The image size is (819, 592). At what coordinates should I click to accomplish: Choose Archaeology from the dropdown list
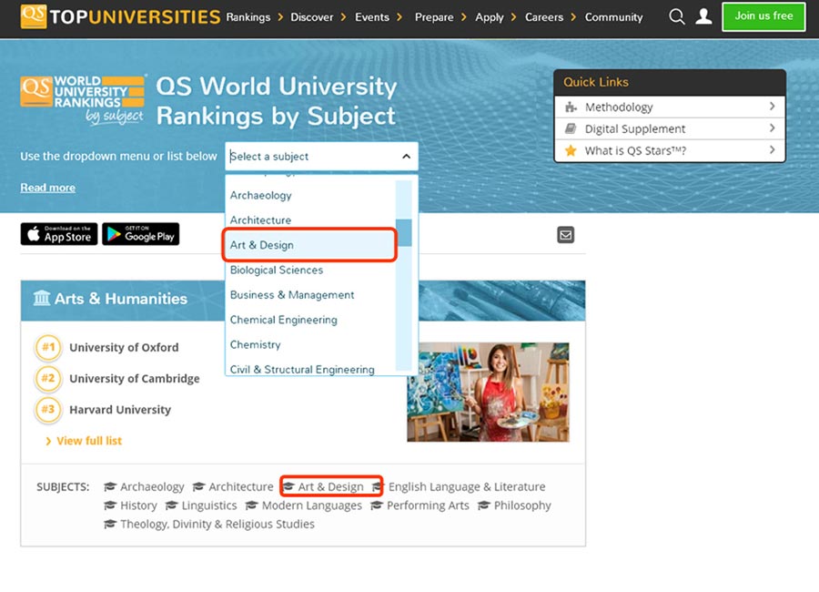click(x=311, y=196)
